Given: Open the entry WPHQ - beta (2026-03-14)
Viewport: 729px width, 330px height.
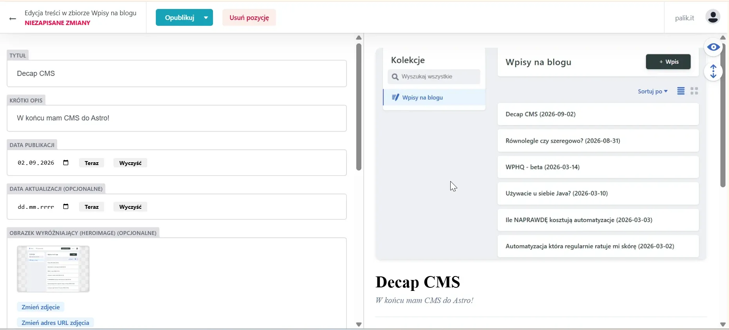Looking at the screenshot, I should 598,167.
